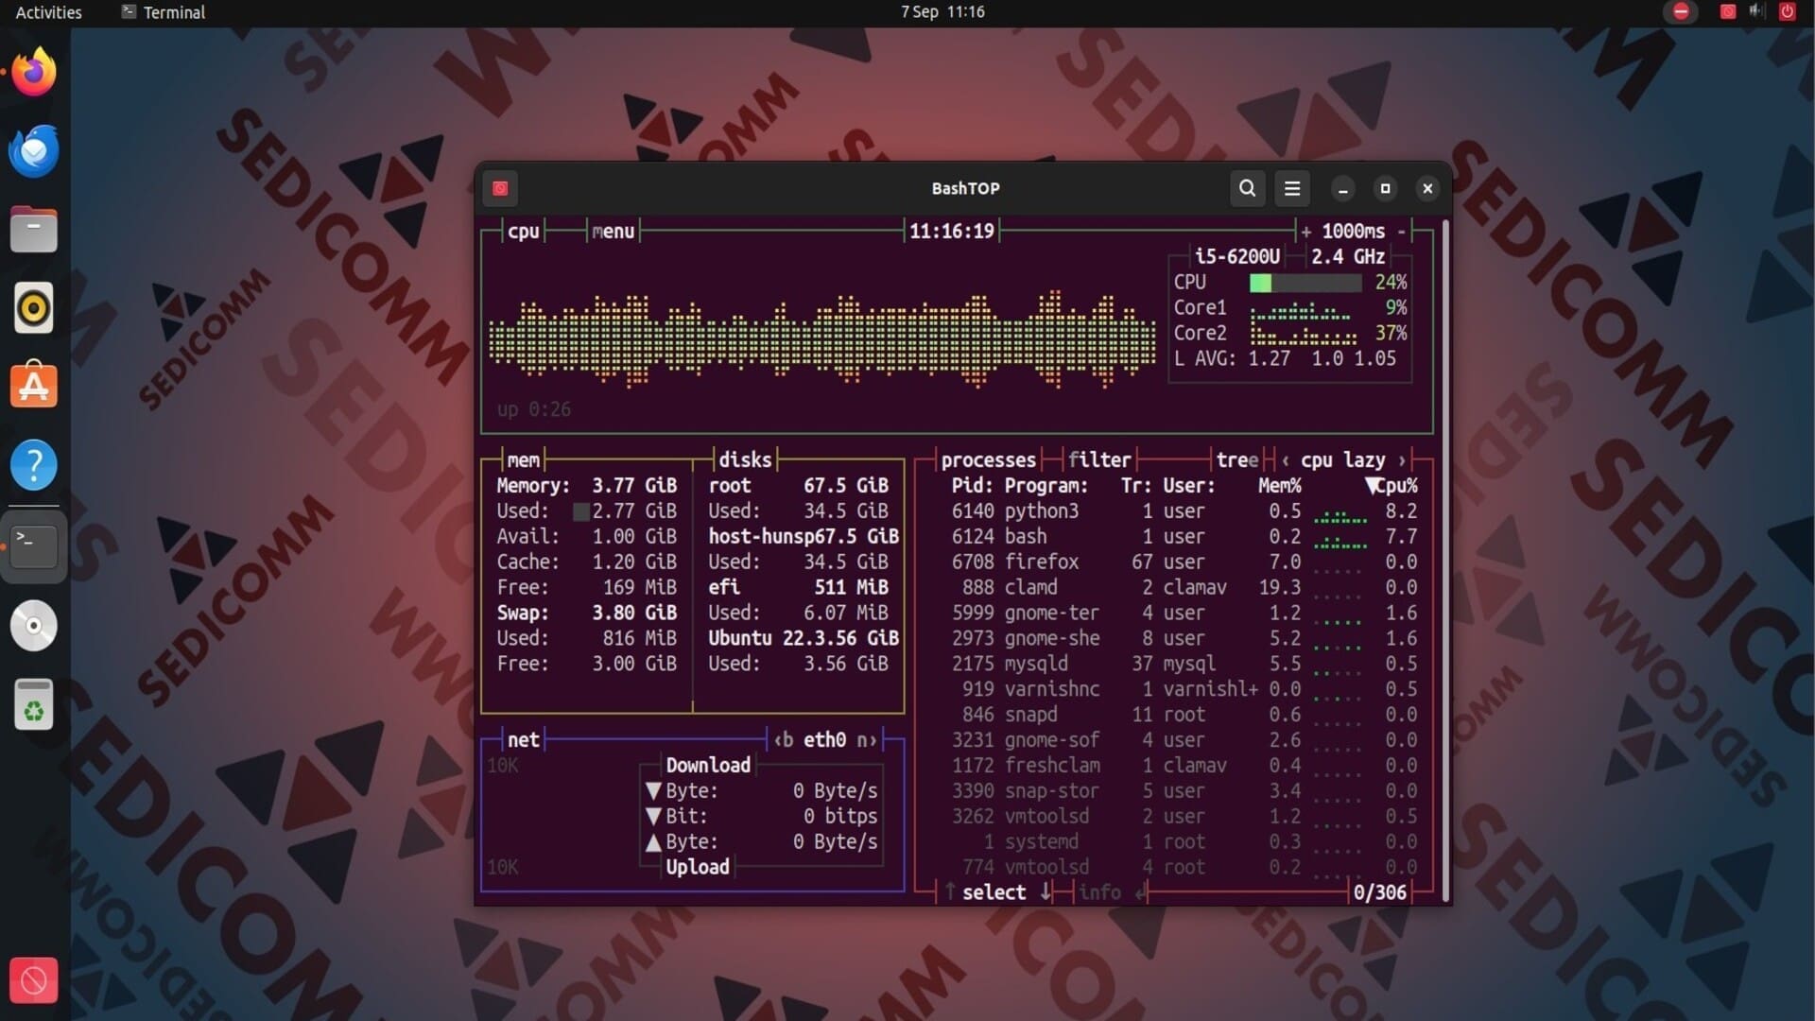Switch process sorting with right arrow

[1402, 460]
